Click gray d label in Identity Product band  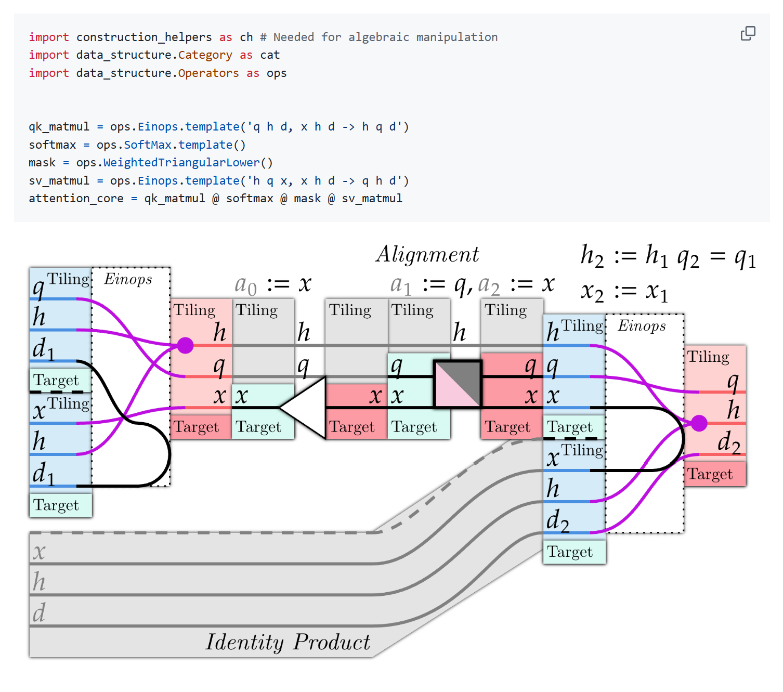(x=40, y=612)
